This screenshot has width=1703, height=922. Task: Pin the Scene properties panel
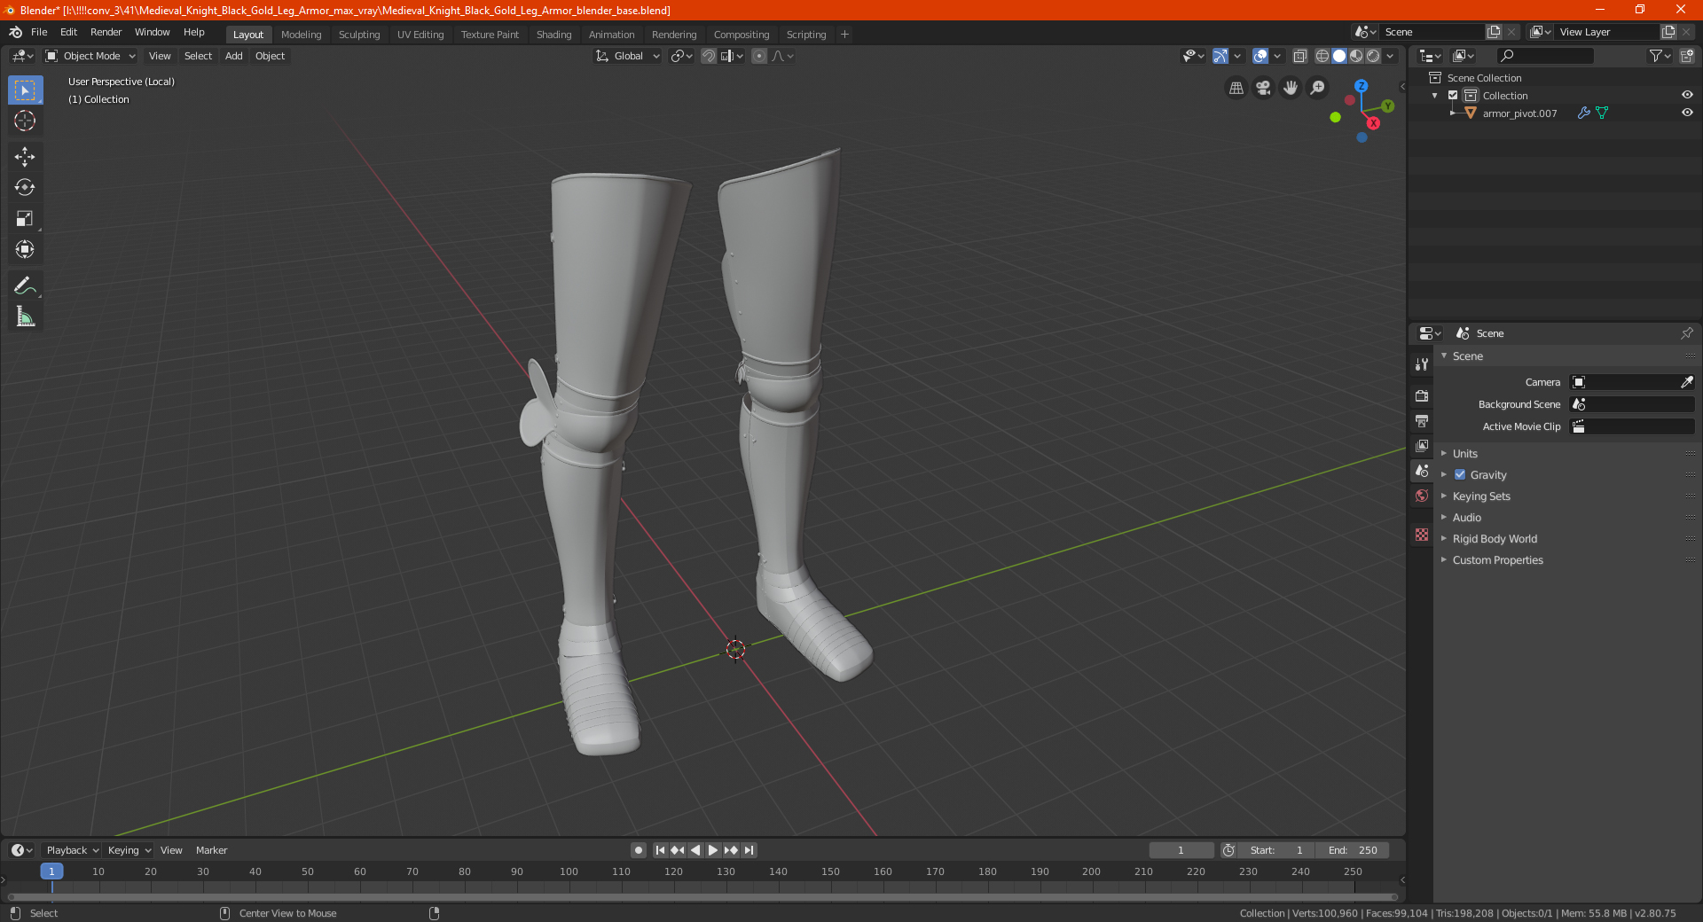pos(1686,333)
